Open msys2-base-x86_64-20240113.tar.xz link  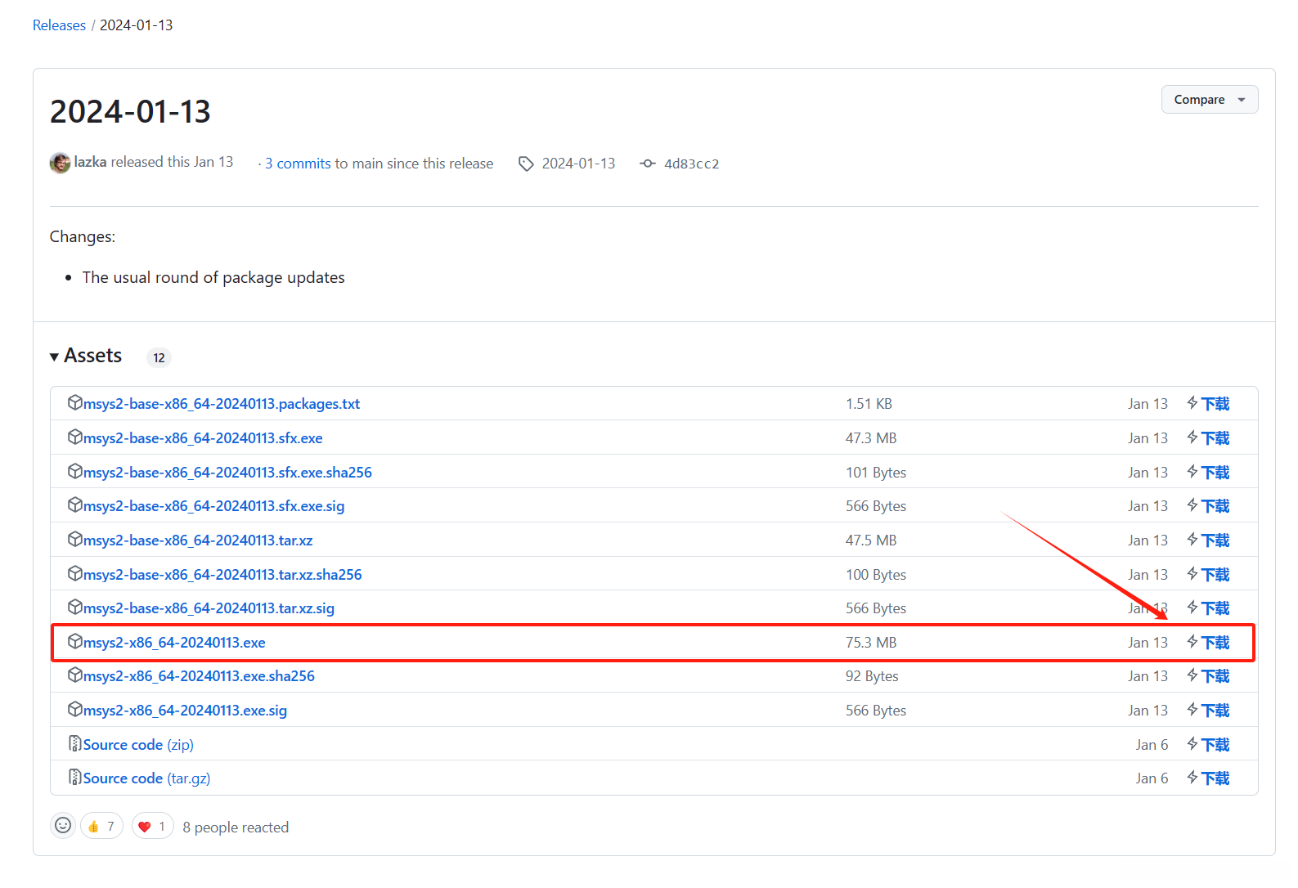(x=198, y=540)
